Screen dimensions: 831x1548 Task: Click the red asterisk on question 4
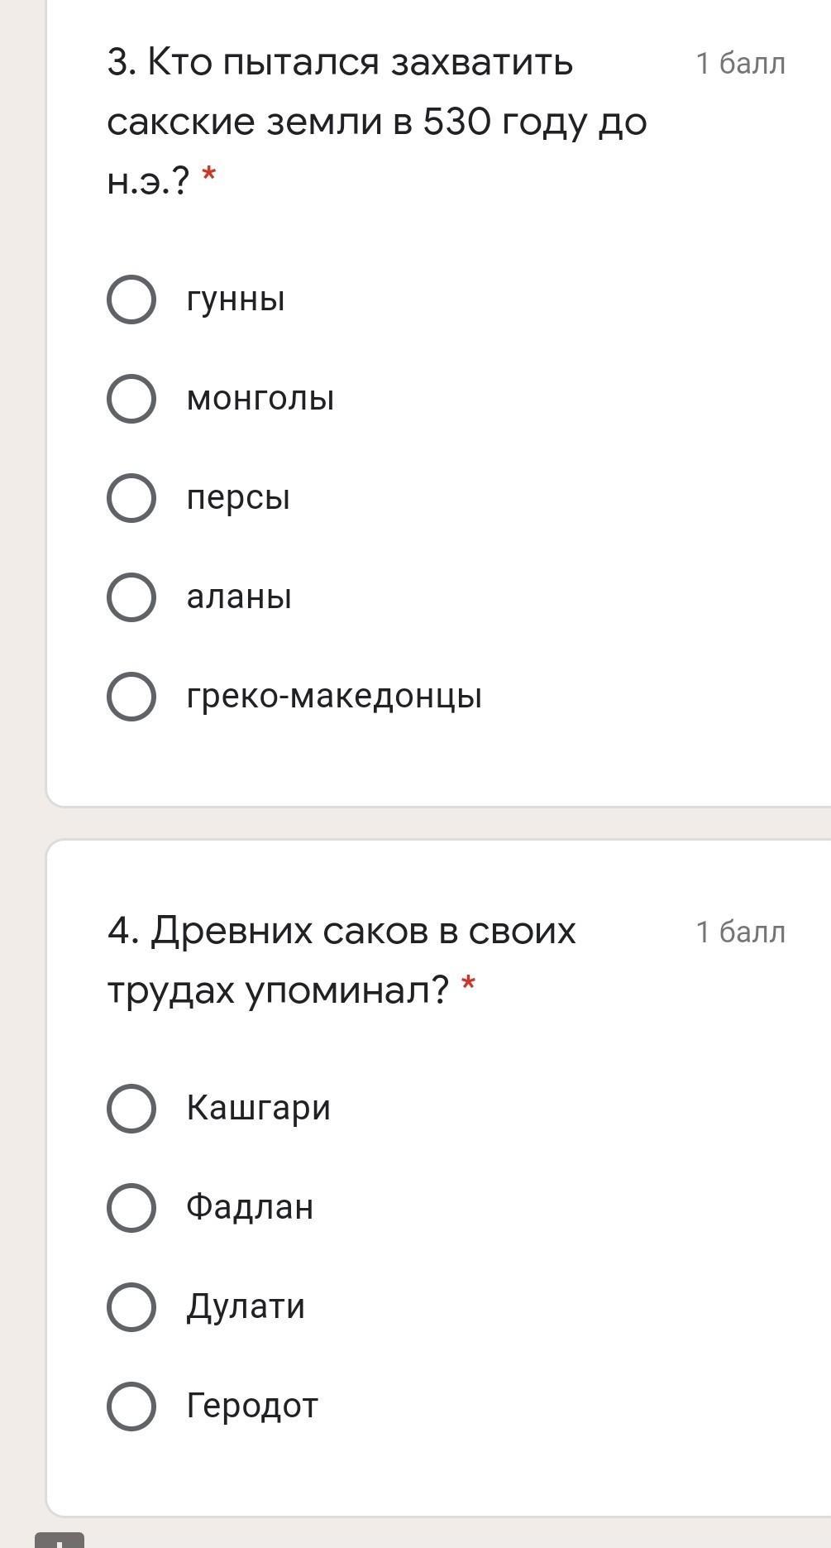(469, 985)
